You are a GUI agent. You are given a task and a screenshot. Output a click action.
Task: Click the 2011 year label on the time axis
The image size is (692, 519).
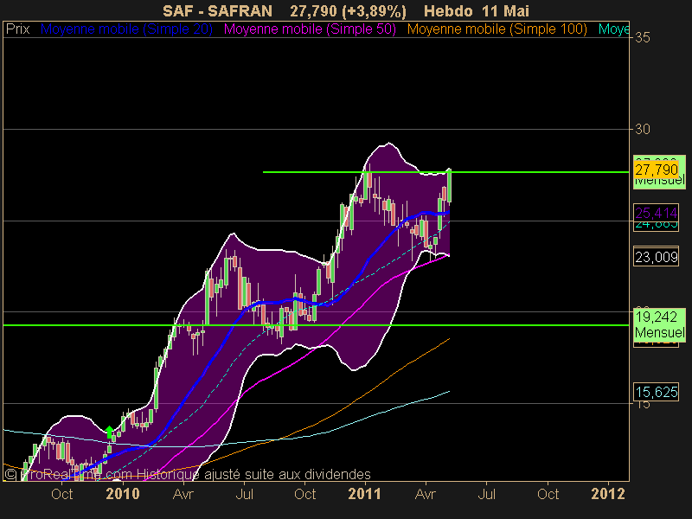point(364,494)
